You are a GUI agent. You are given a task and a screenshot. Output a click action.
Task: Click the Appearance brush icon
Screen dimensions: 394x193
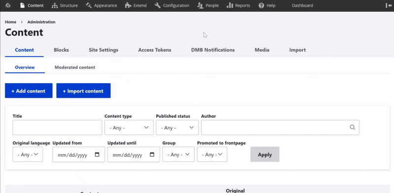pos(89,5)
